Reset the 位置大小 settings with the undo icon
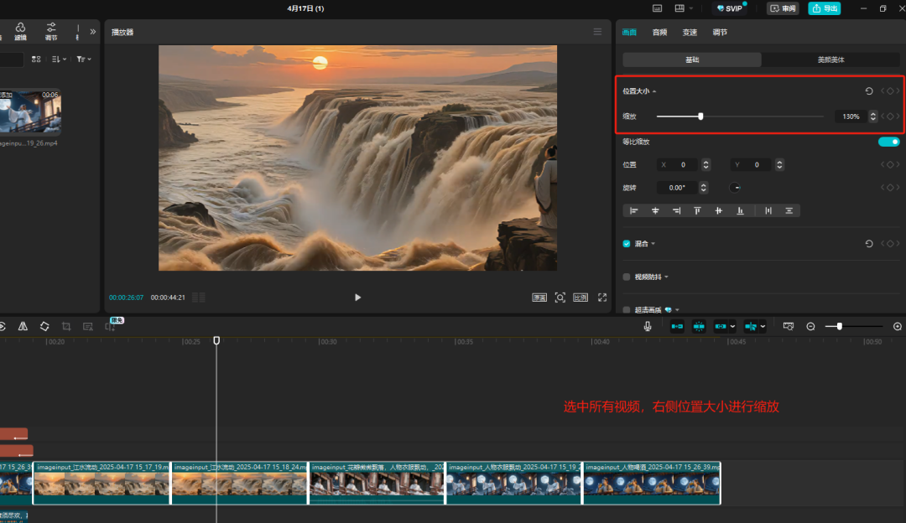906x523 pixels. (869, 91)
